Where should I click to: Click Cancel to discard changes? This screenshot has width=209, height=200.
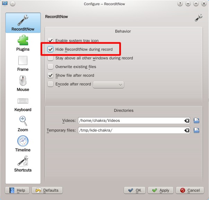click(190, 190)
